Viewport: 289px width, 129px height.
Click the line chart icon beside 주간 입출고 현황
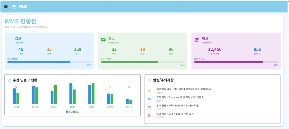pos(10,80)
